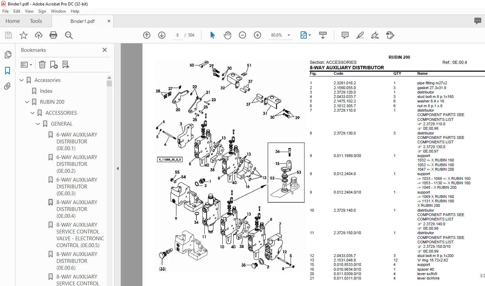Select the Highlight text pen tool
Image resolution: width=485 pixels, height=286 pixels.
point(360,35)
